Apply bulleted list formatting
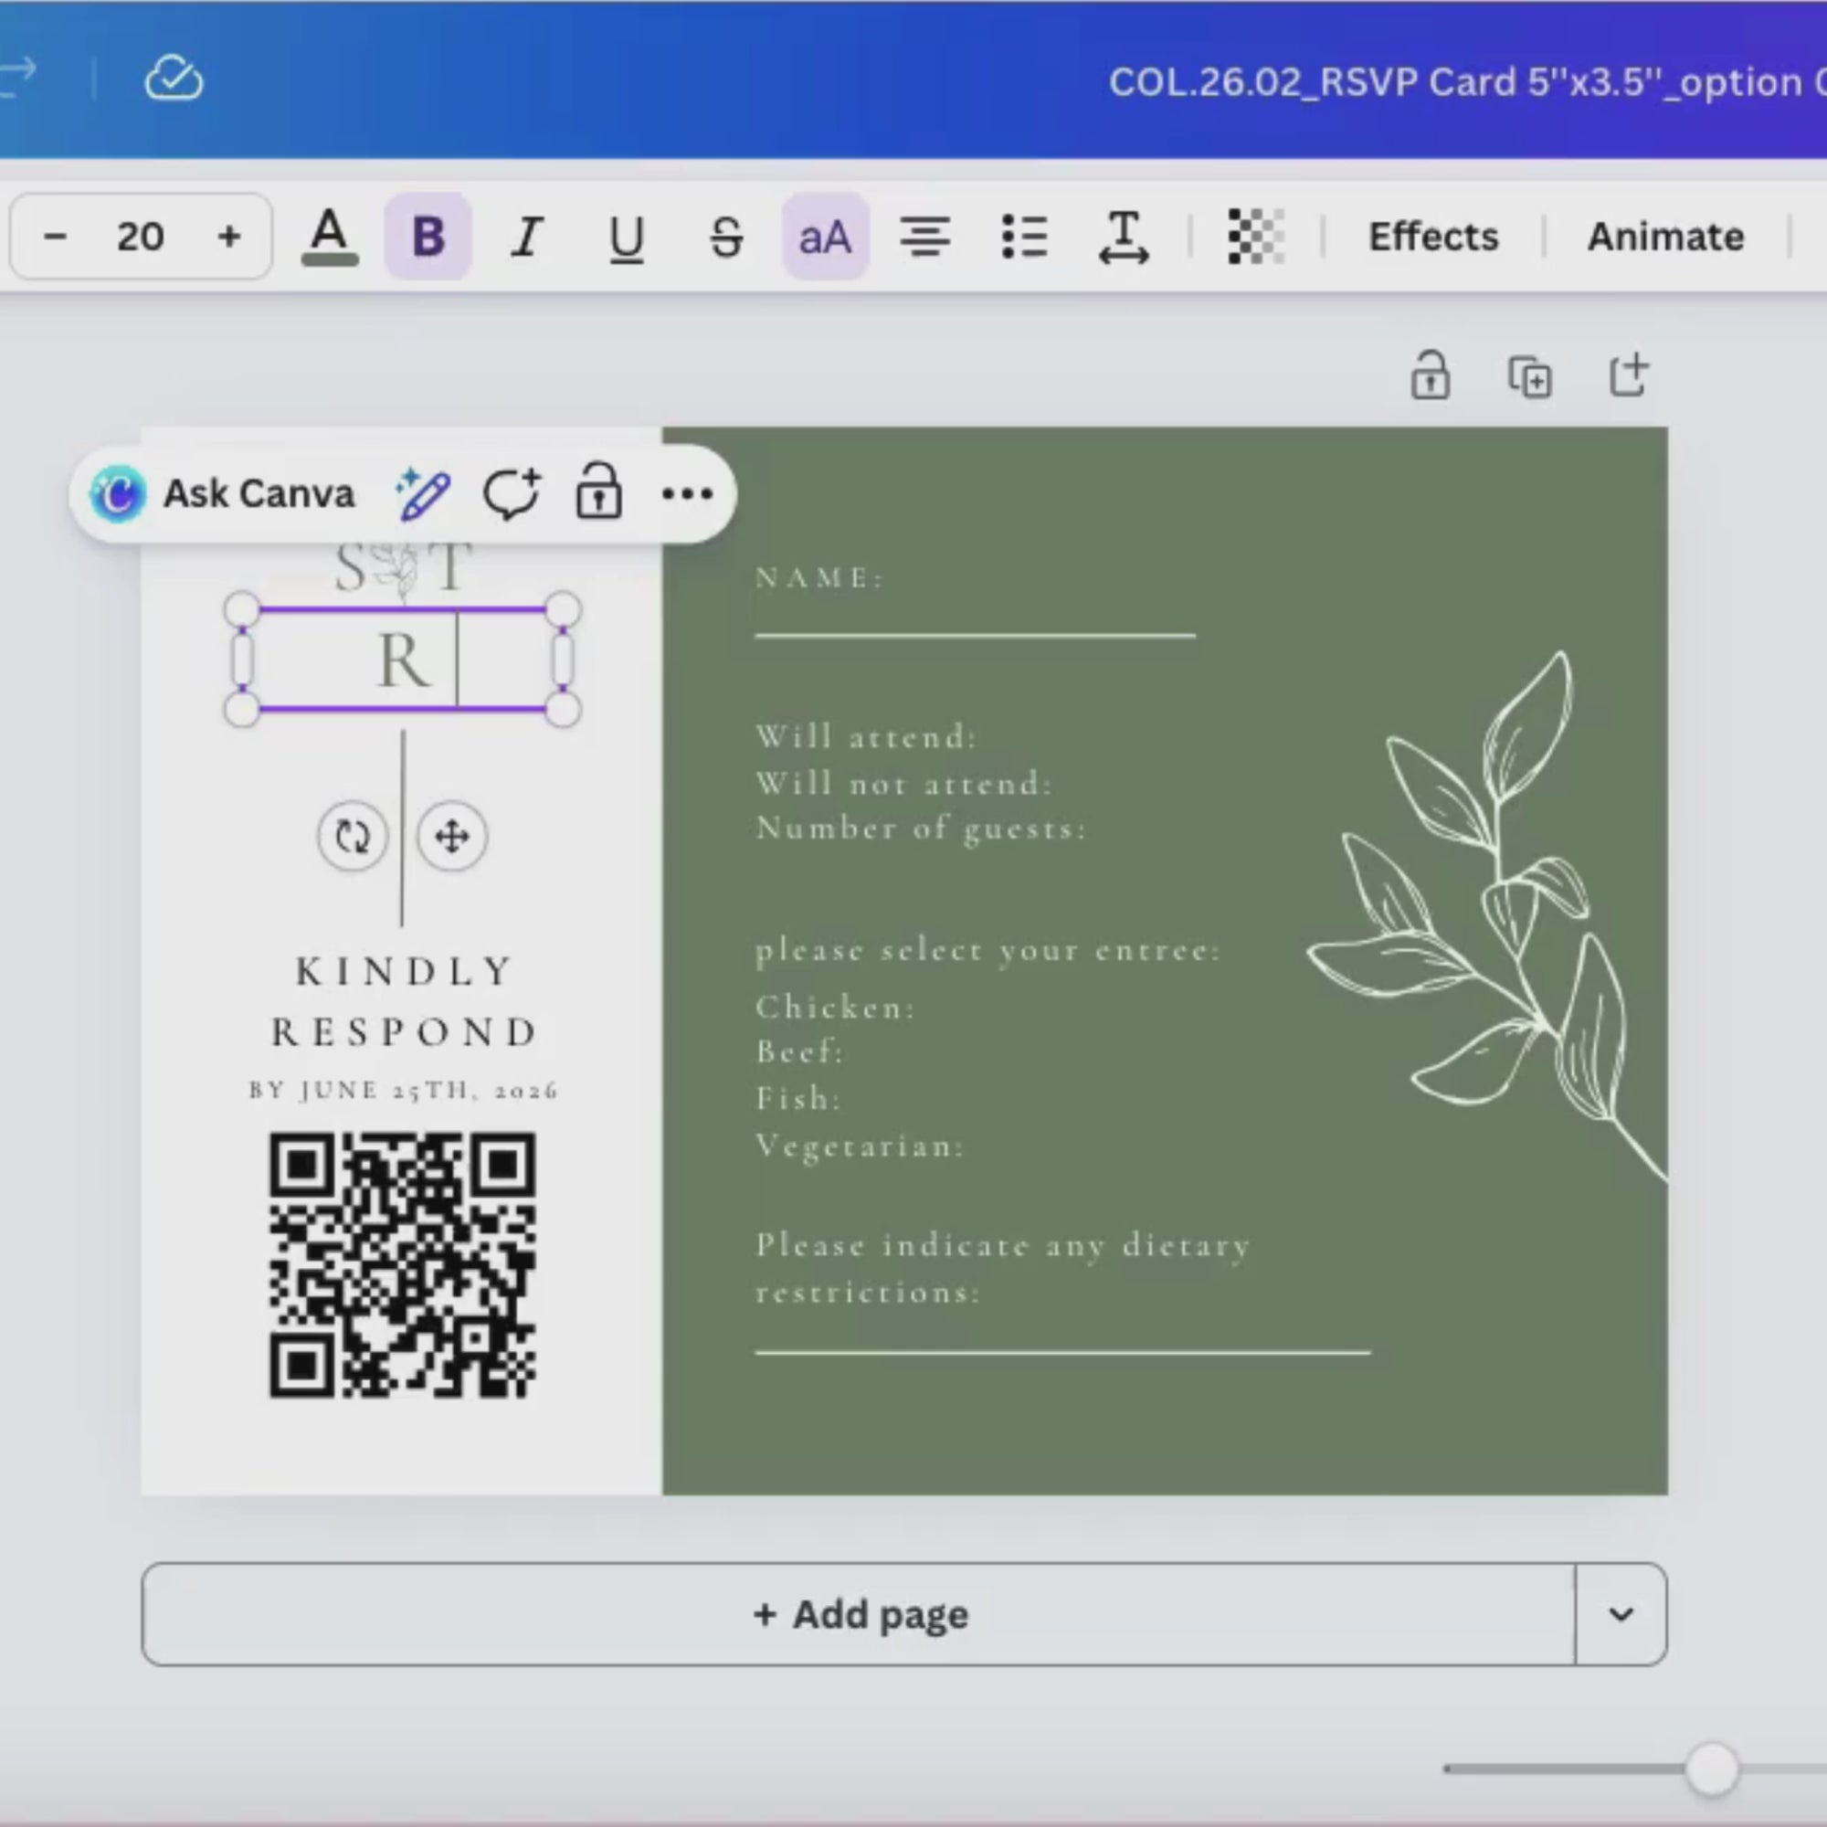 tap(1024, 237)
